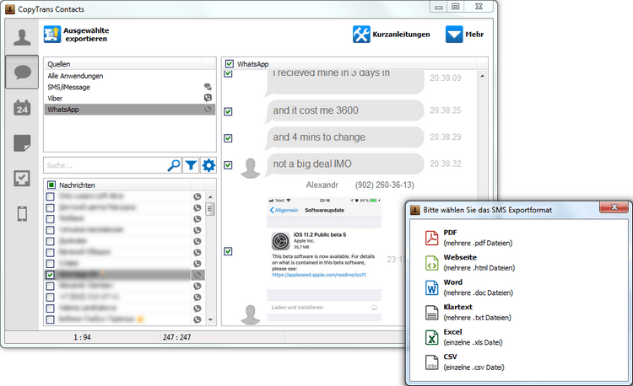Viewport: 633px width, 386px height.
Task: Open the iOS 11.2 screenshot image in chat
Action: pos(324,259)
